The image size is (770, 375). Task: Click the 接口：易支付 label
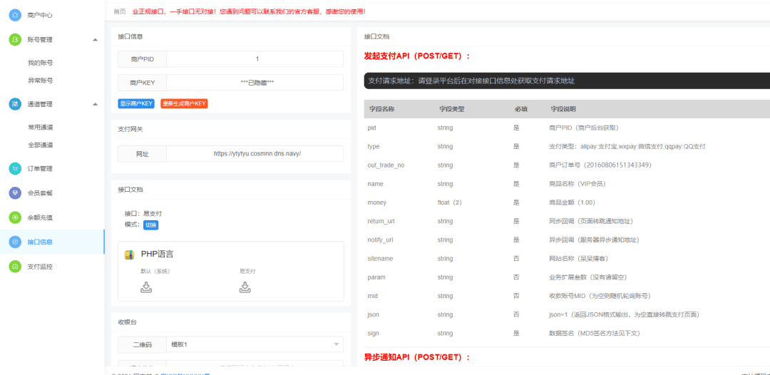143,214
